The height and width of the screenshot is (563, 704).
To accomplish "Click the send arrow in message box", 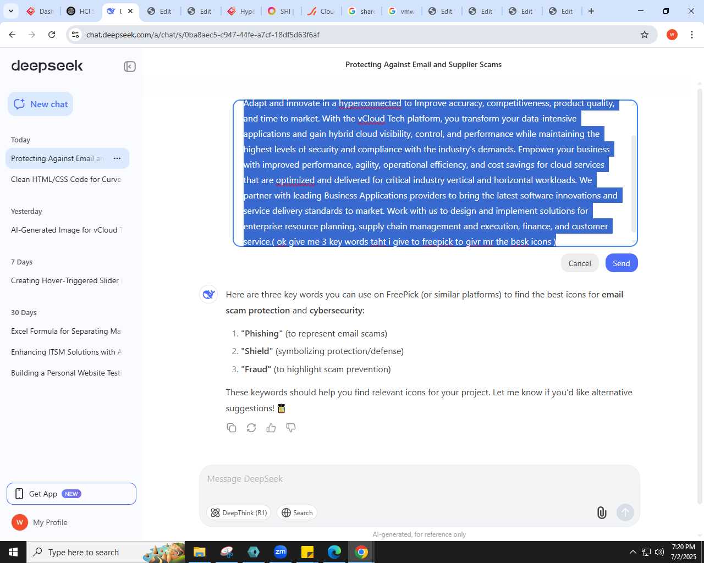I will pyautogui.click(x=625, y=513).
